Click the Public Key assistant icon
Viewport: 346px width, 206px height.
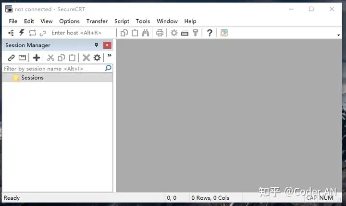click(x=196, y=33)
